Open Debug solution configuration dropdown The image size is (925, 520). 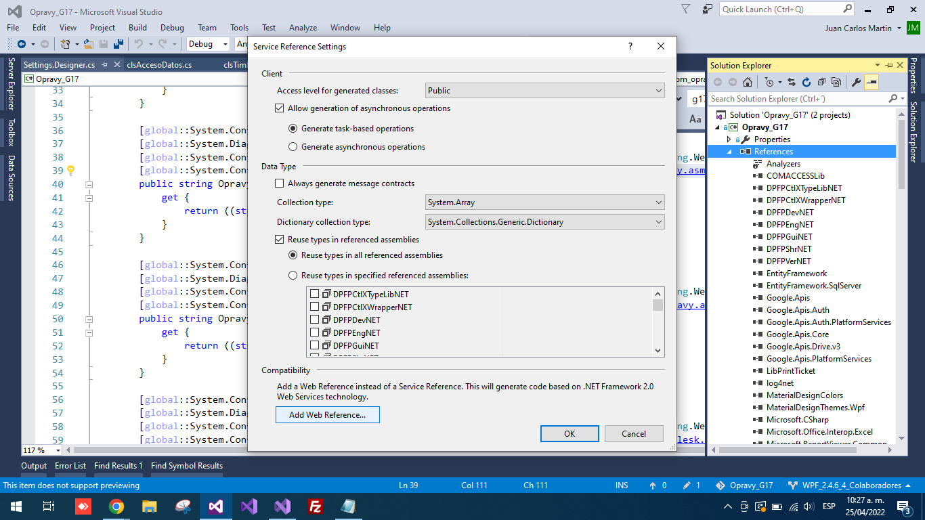click(209, 44)
